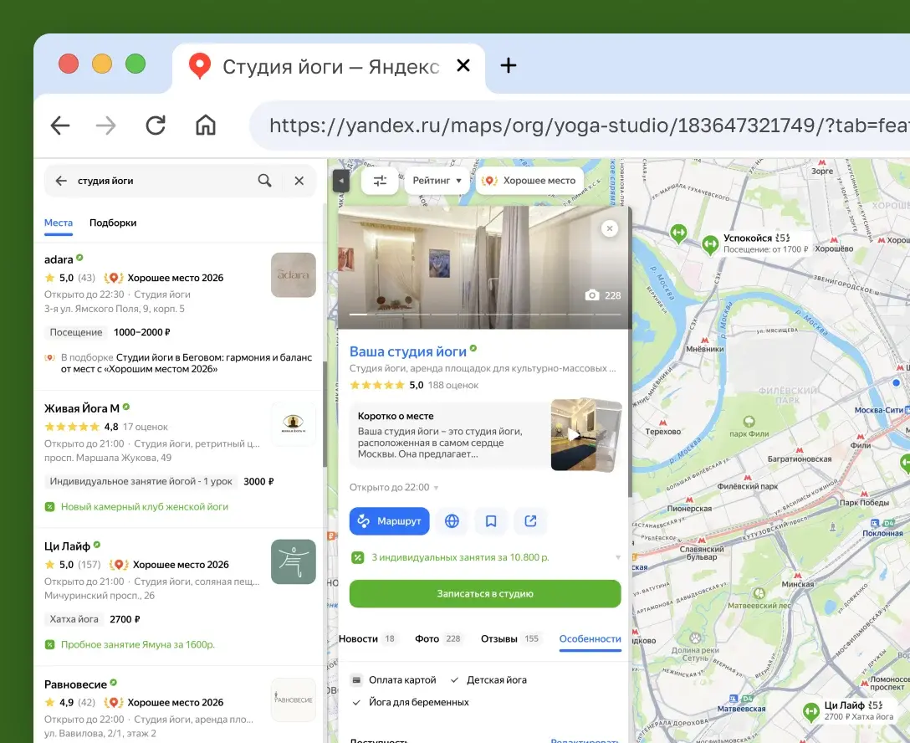The height and width of the screenshot is (743, 910).
Task: Click the Хатха йога 2700 ₽ price row
Action: 93,619
